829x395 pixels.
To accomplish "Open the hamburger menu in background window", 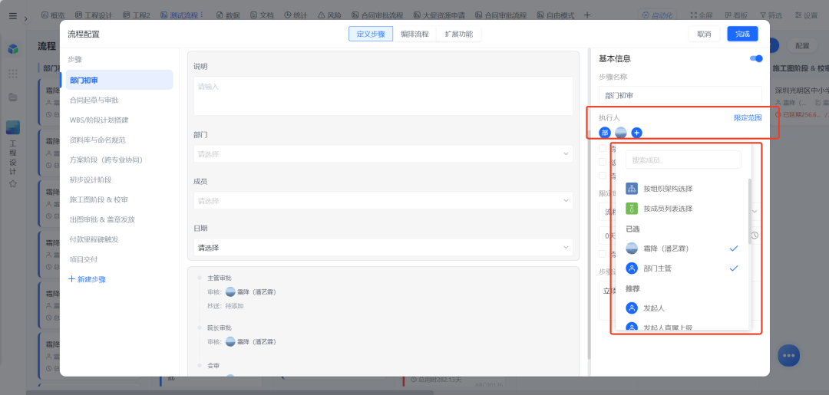I will 13,16.
